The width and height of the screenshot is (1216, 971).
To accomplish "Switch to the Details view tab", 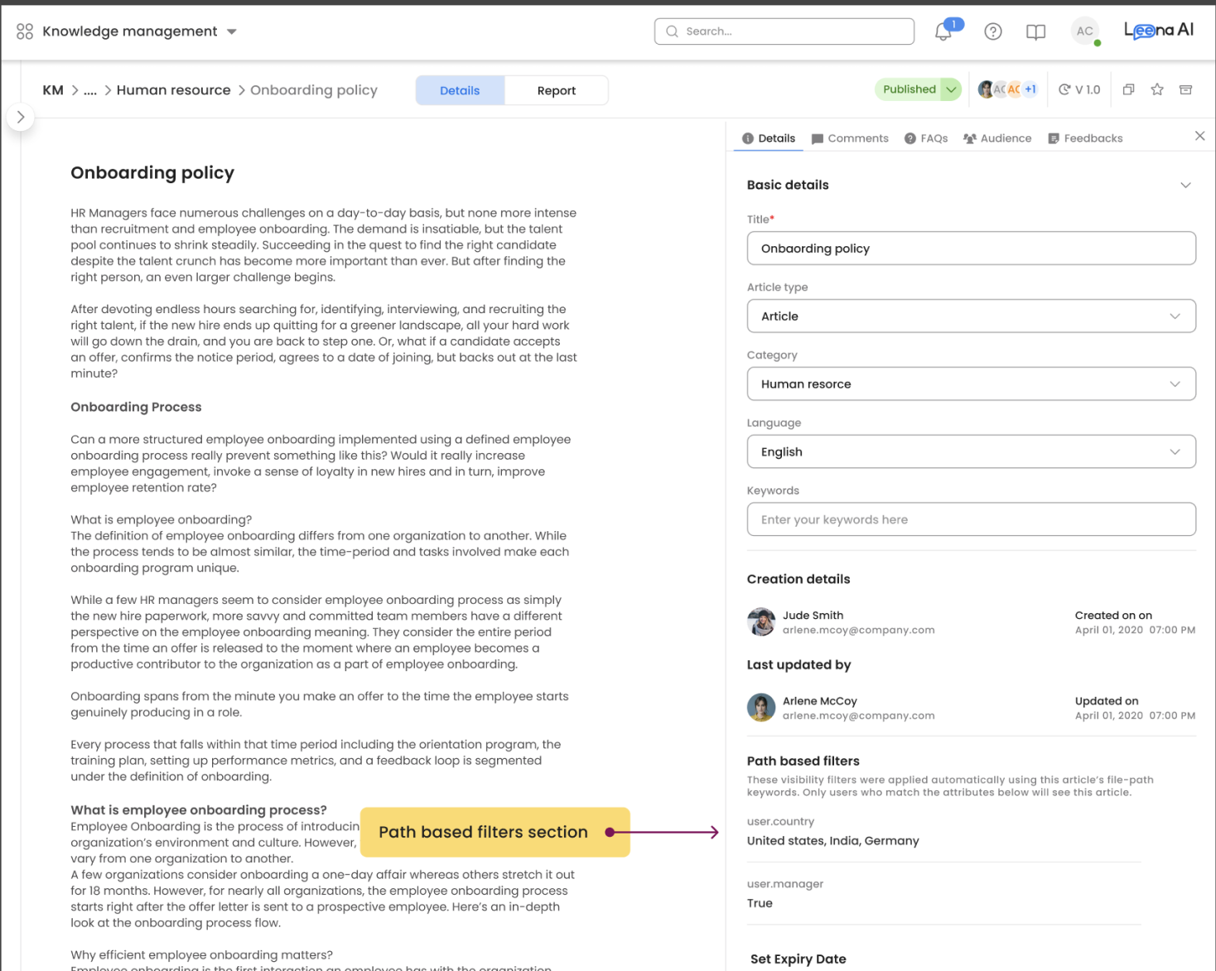I will [x=460, y=90].
